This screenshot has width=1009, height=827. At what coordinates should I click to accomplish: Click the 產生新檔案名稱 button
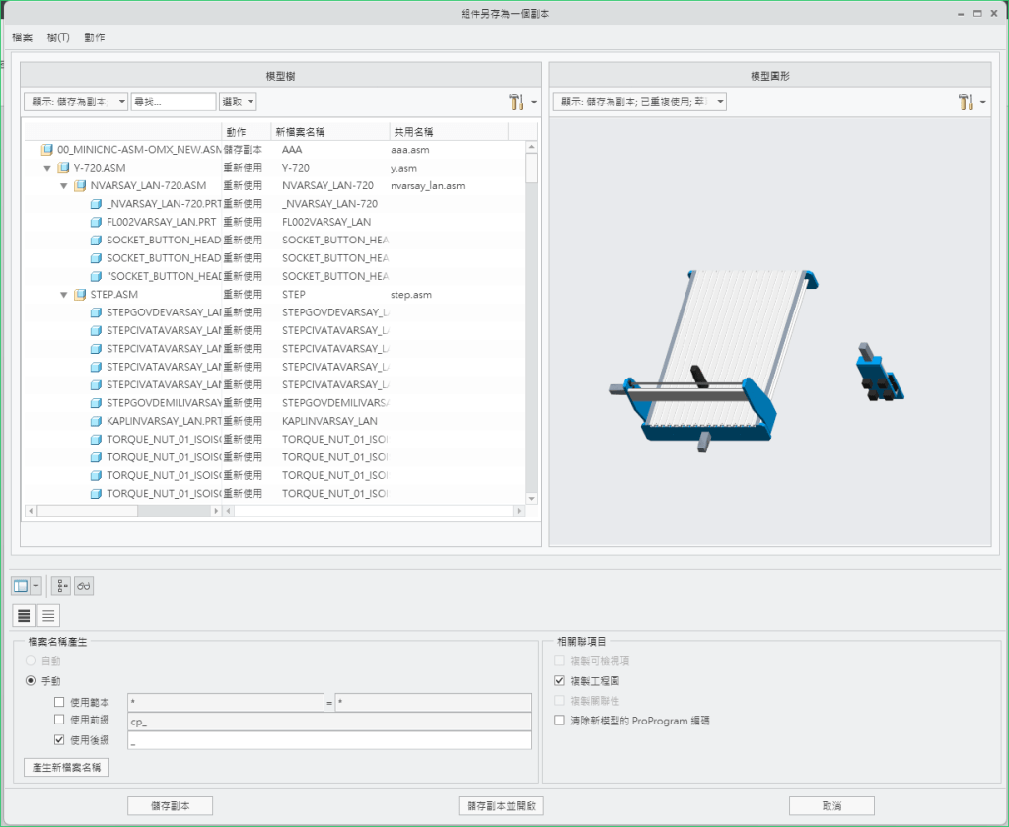point(66,767)
